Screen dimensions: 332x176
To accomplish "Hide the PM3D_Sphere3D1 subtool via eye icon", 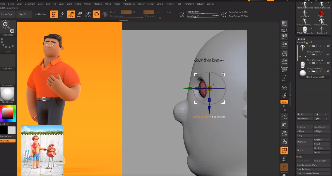I will coord(328,71).
